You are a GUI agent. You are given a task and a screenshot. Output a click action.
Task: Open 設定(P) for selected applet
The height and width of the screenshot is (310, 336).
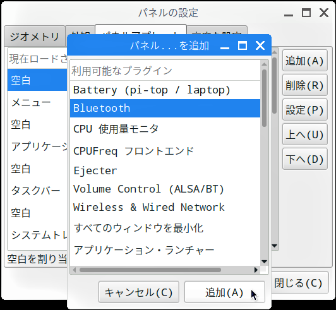pos(304,110)
